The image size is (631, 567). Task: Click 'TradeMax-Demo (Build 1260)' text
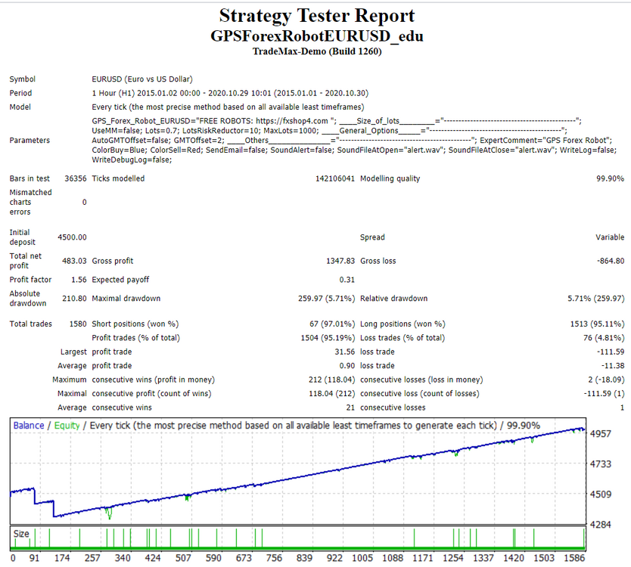(x=317, y=51)
